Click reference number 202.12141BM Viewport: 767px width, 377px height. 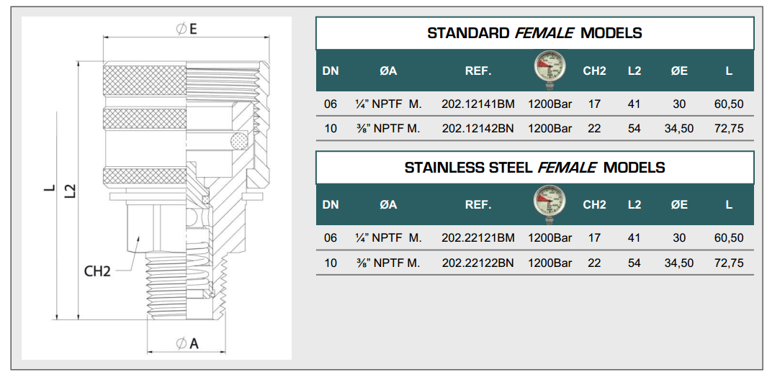pyautogui.click(x=477, y=104)
